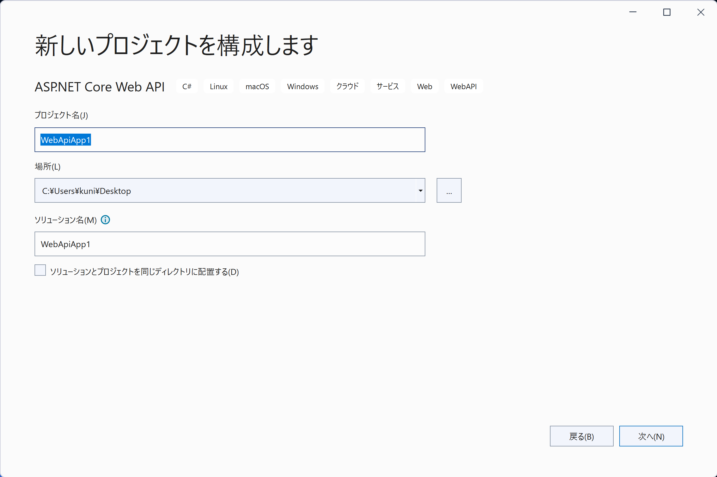This screenshot has height=477, width=717.
Task: Click the 場所(L) label
Action: pos(48,166)
